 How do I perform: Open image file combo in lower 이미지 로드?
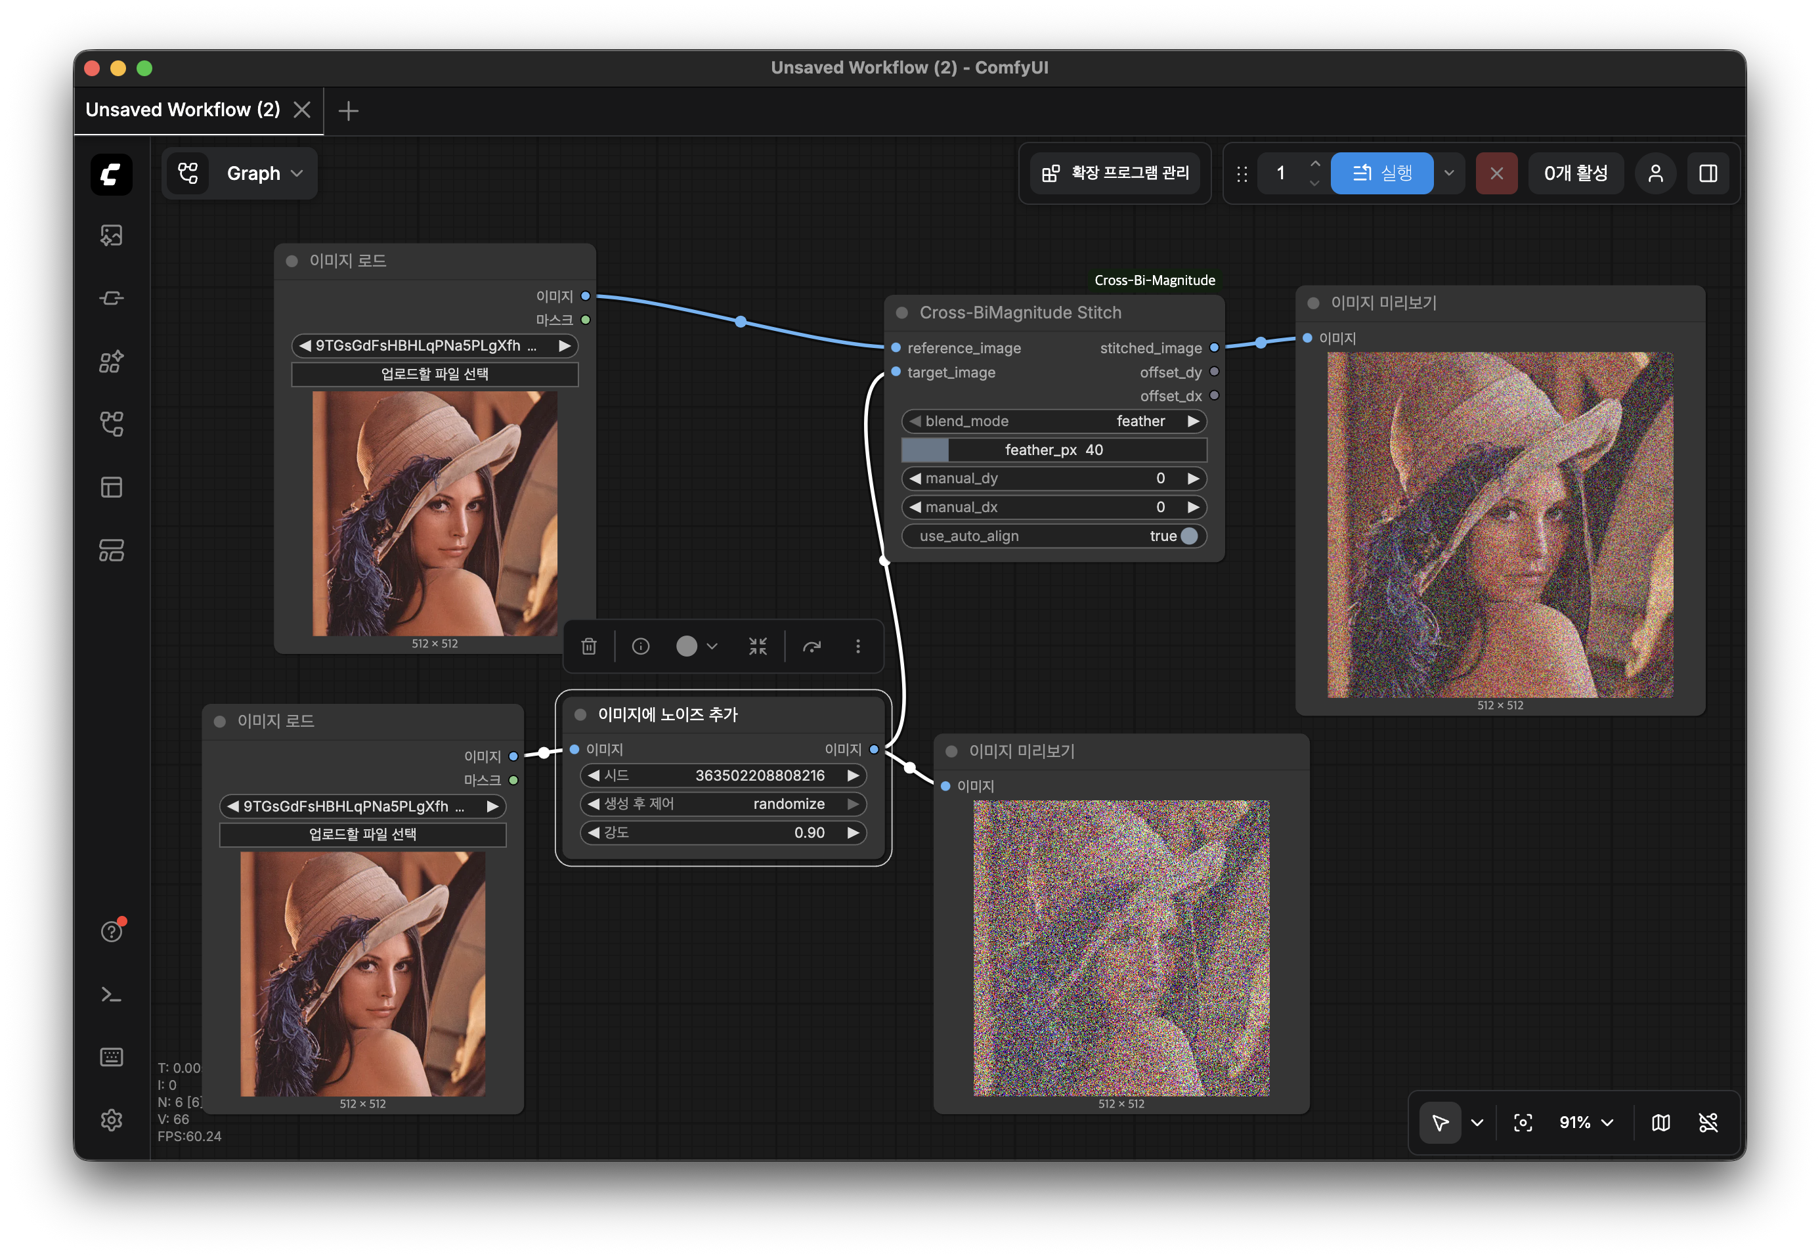click(362, 806)
